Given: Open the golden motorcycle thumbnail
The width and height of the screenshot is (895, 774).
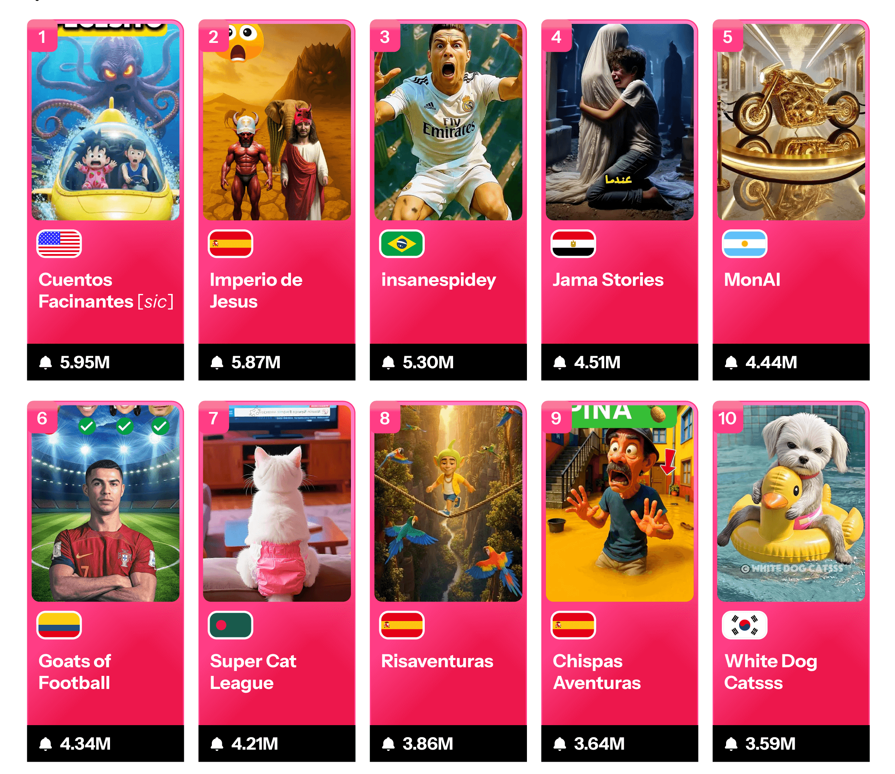Looking at the screenshot, I should [x=791, y=122].
